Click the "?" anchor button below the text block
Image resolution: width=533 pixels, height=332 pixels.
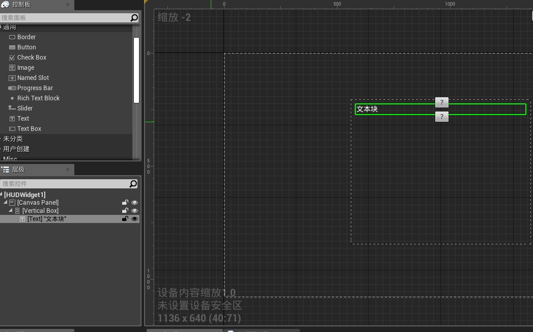pyautogui.click(x=441, y=116)
